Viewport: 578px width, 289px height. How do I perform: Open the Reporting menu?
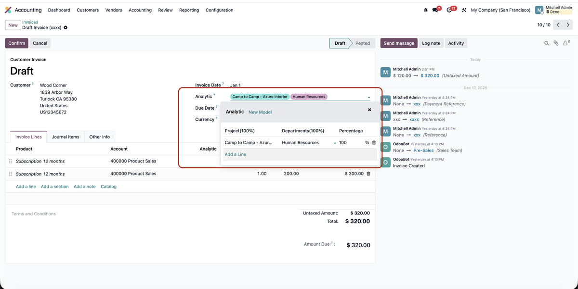[189, 10]
